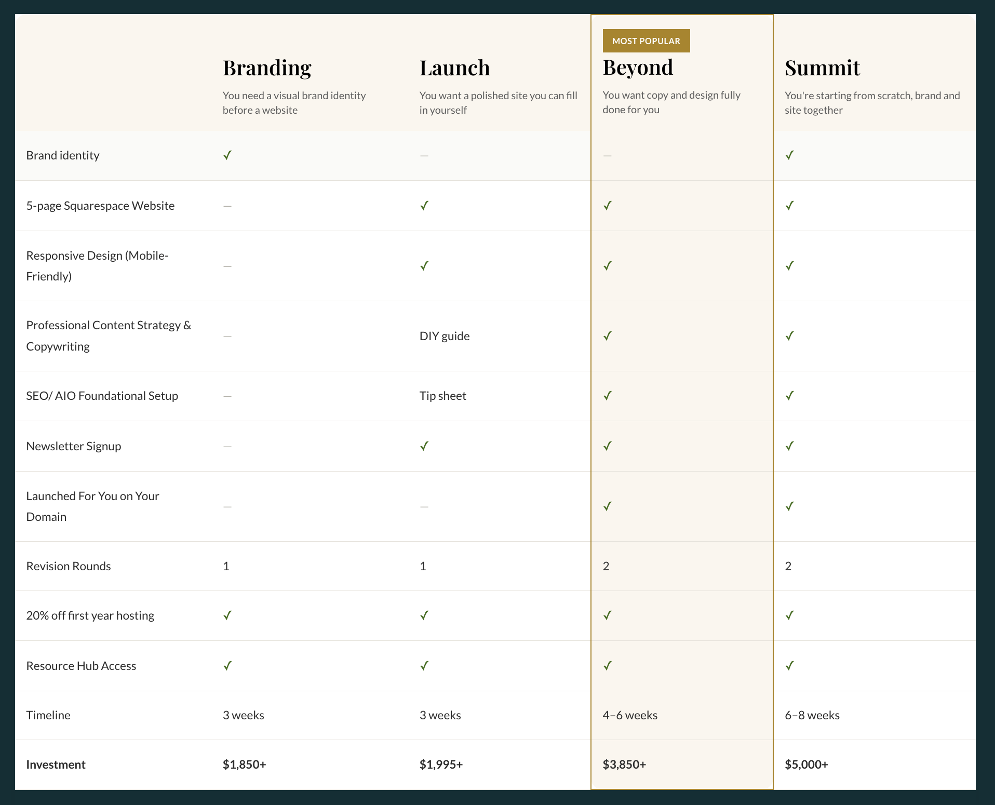Select the Branding plan heading

267,68
